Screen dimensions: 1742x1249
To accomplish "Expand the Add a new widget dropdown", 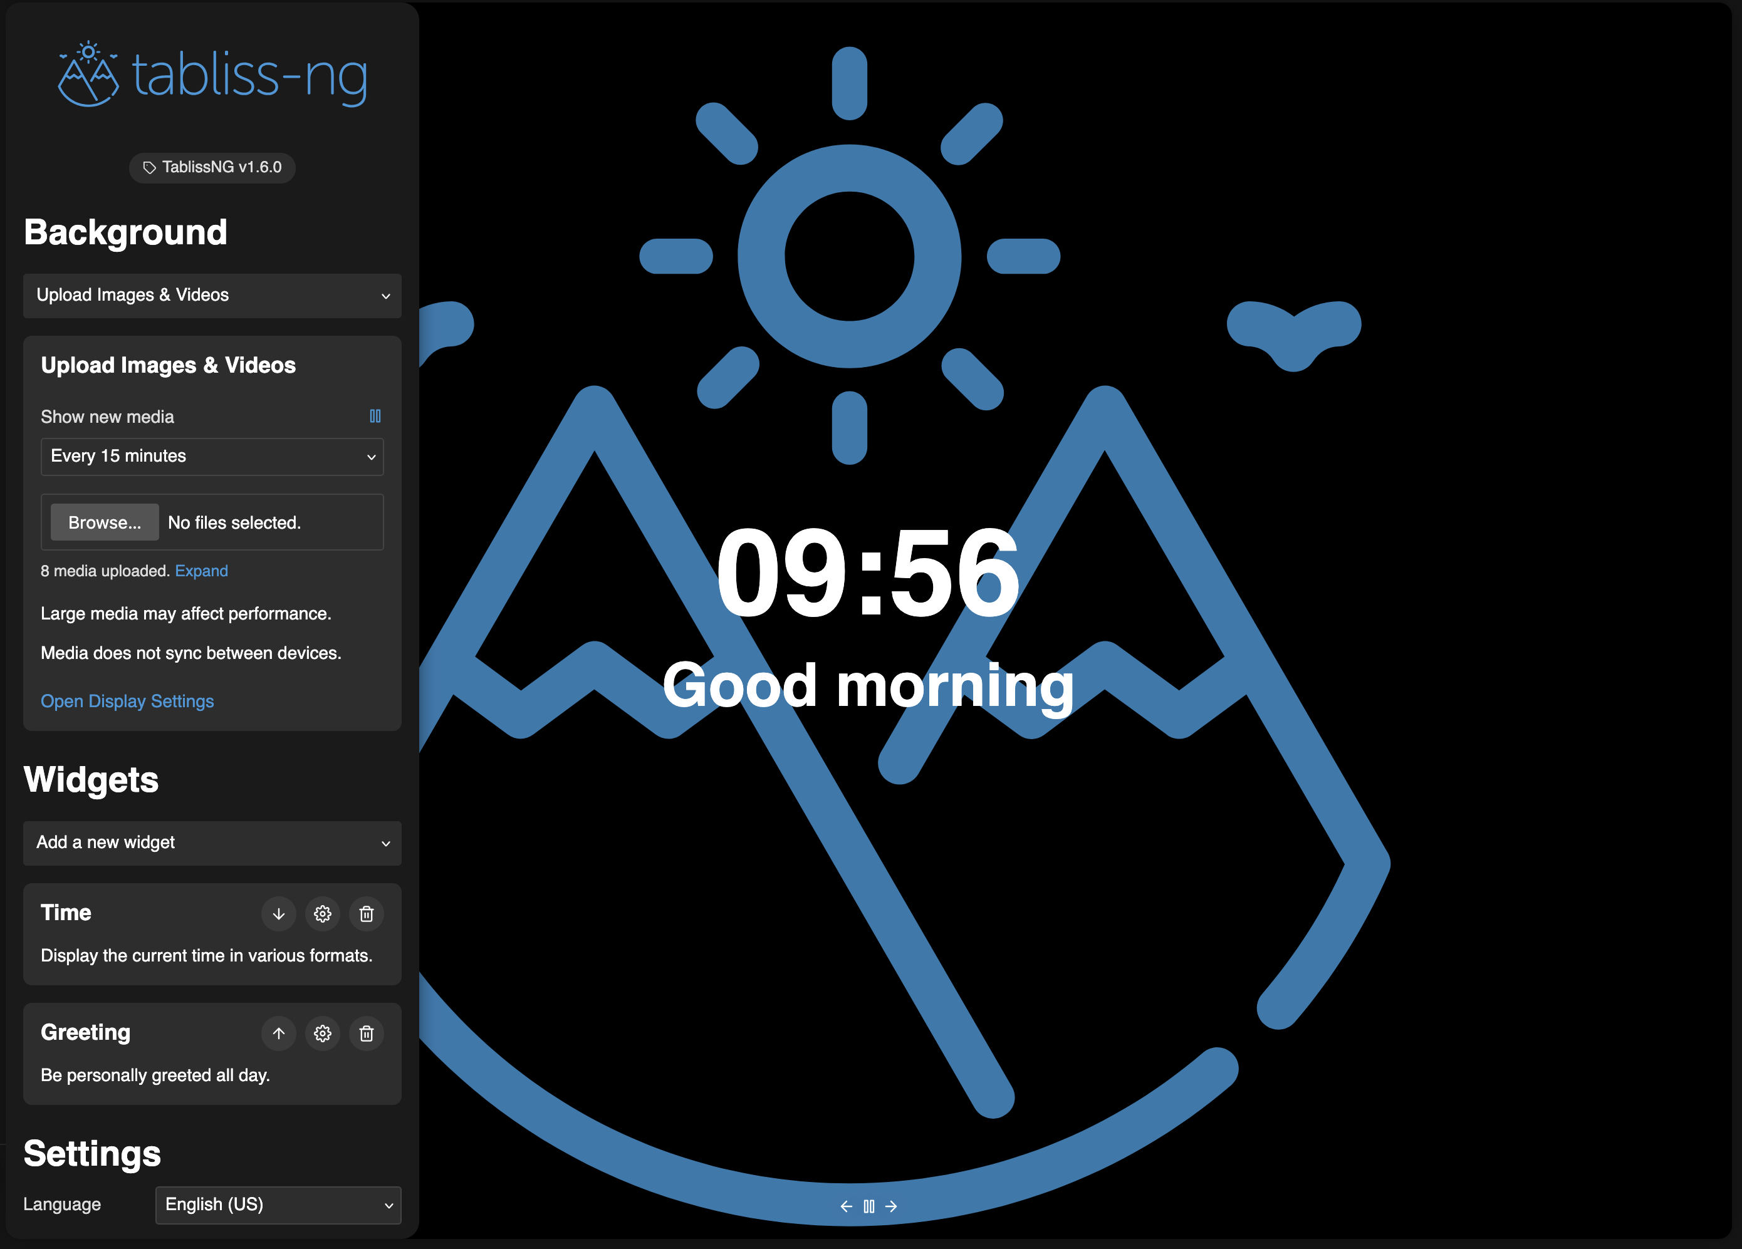I will (212, 843).
